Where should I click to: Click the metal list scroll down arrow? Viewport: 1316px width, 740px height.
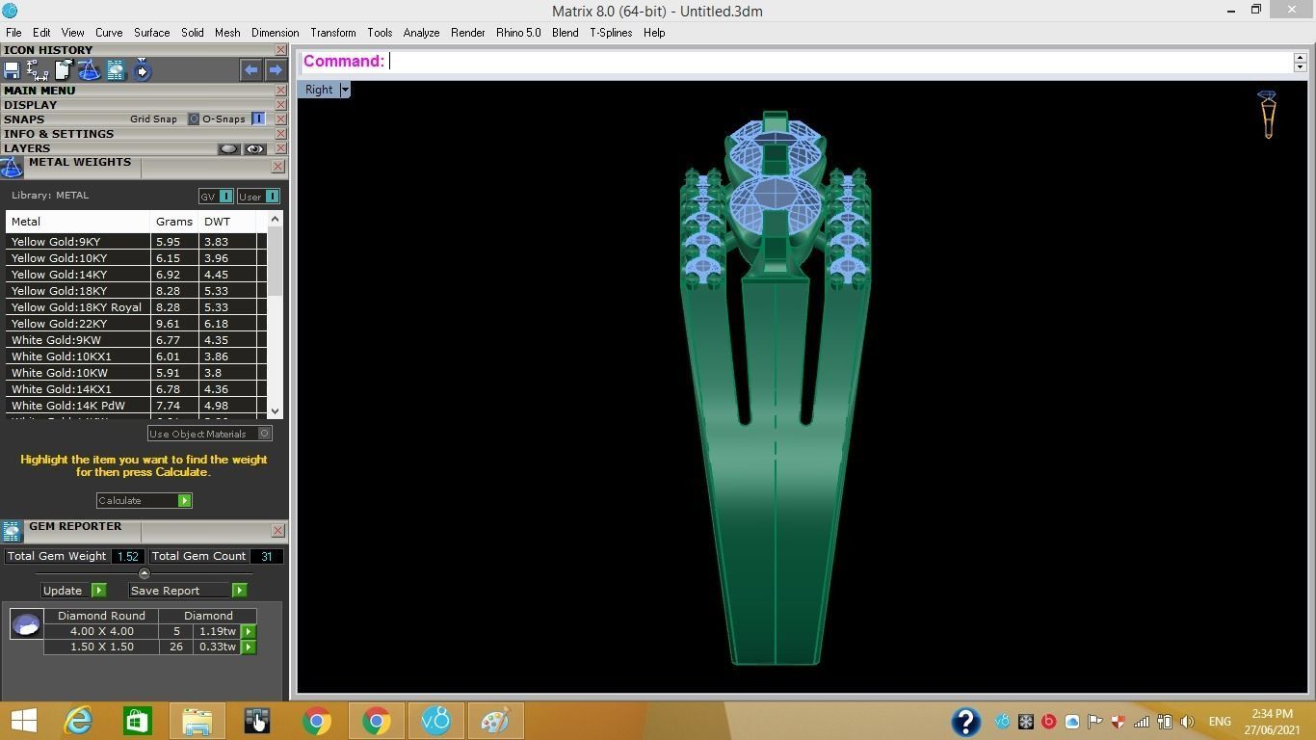276,411
